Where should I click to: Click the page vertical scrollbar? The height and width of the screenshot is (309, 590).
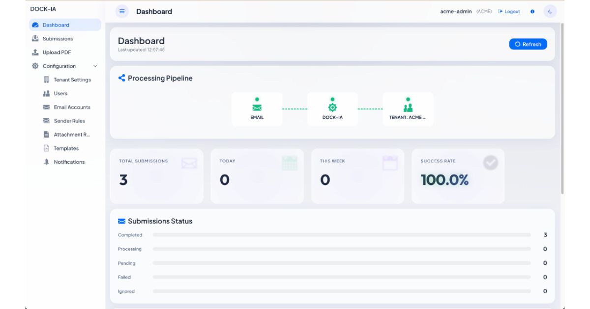click(x=562, y=108)
